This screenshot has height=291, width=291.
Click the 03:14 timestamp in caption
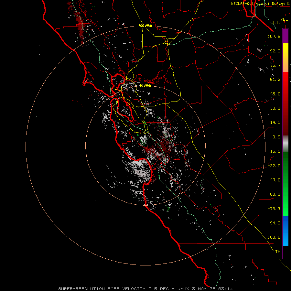[x=225, y=289]
